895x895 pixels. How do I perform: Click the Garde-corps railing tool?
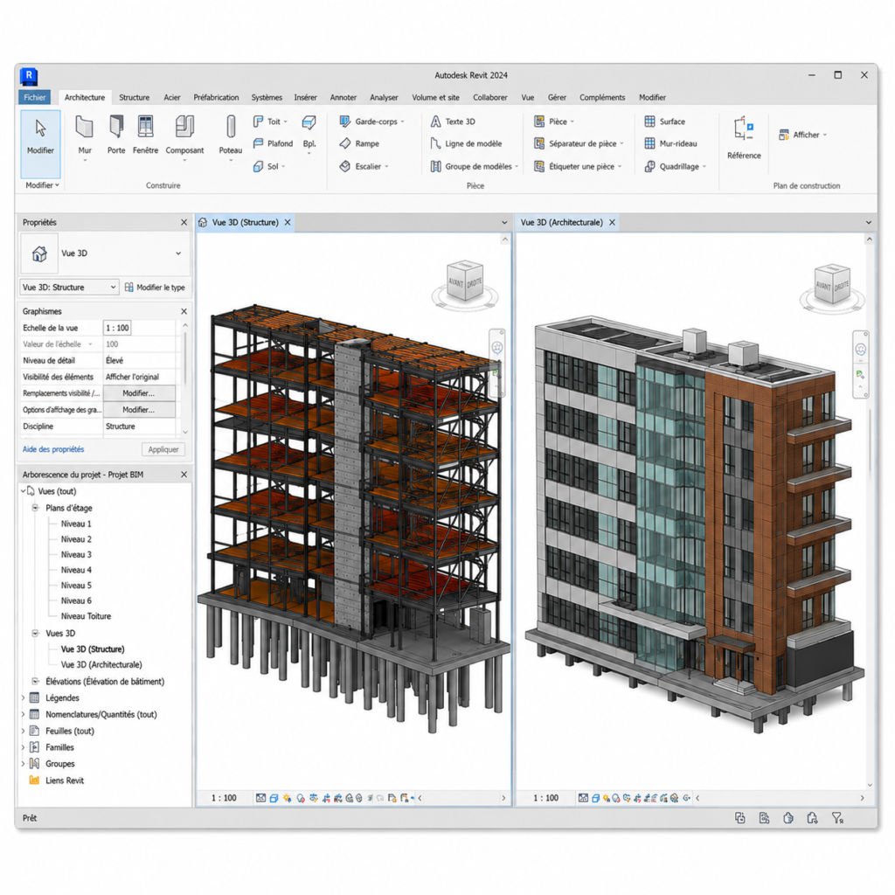tap(371, 121)
